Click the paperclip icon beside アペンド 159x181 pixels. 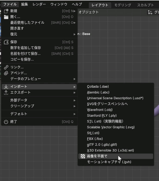point(6,73)
